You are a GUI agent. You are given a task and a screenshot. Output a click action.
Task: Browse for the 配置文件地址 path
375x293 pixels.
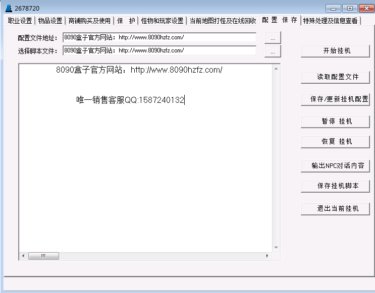[x=273, y=37]
